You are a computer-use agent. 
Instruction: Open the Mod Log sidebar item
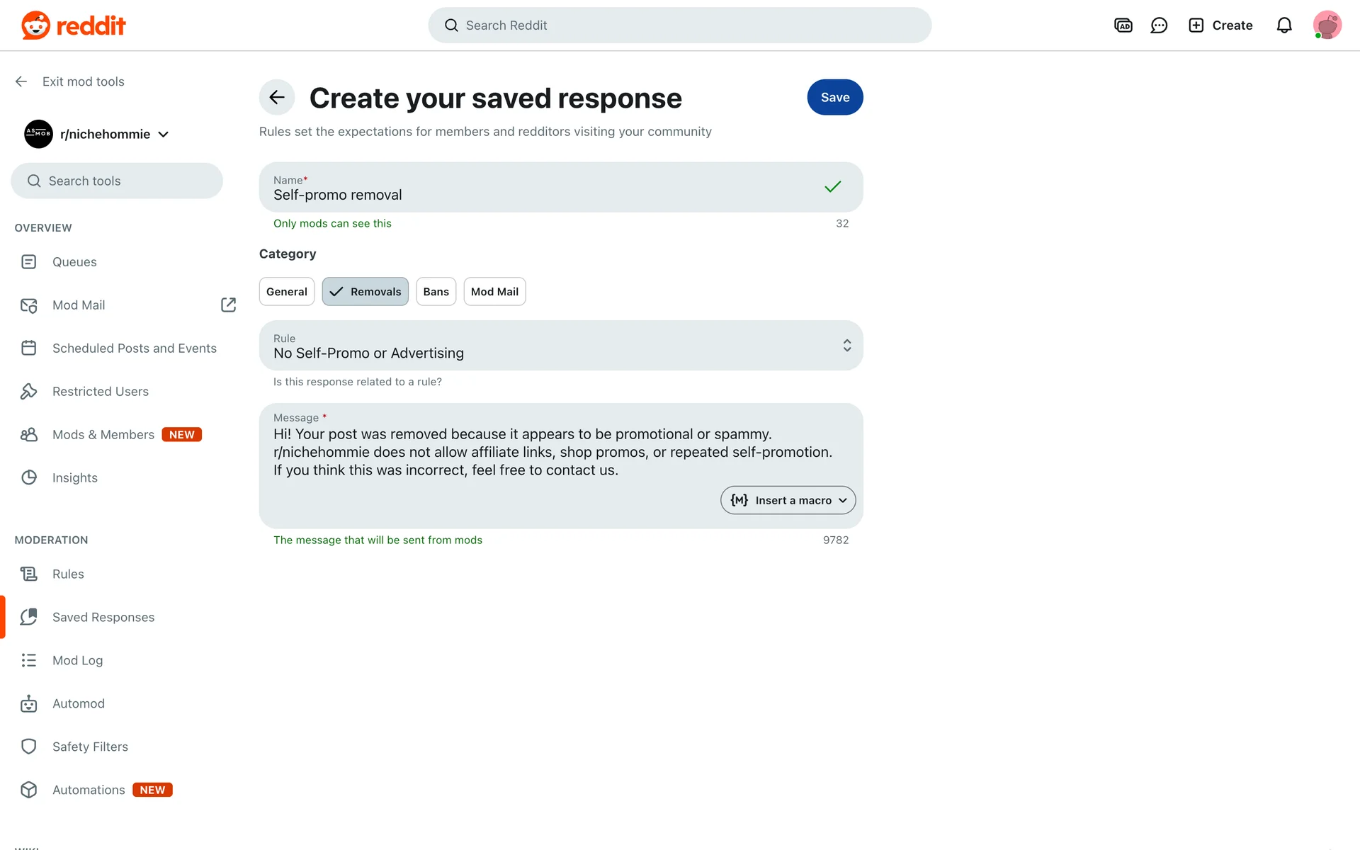point(77,660)
